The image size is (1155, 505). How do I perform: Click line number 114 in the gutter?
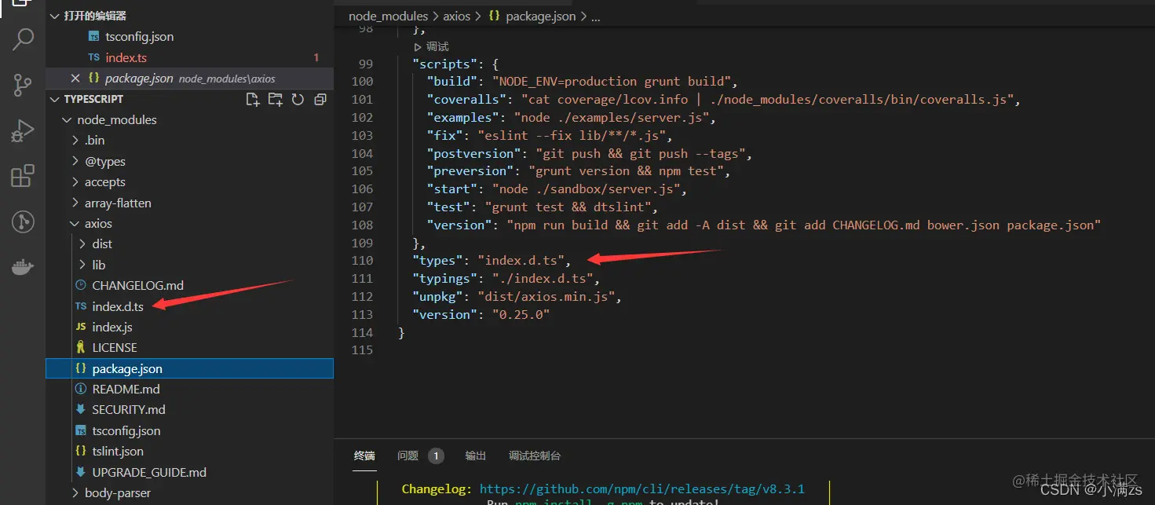click(362, 332)
